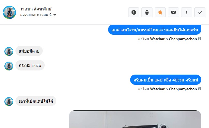Viewport: 209px width, 128px height.
Task: Mark conversation as spam with octagon icon
Action: 134,12
